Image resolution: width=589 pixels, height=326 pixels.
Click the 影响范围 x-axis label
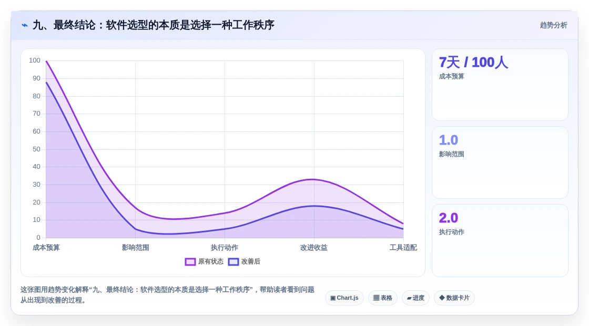136,248
